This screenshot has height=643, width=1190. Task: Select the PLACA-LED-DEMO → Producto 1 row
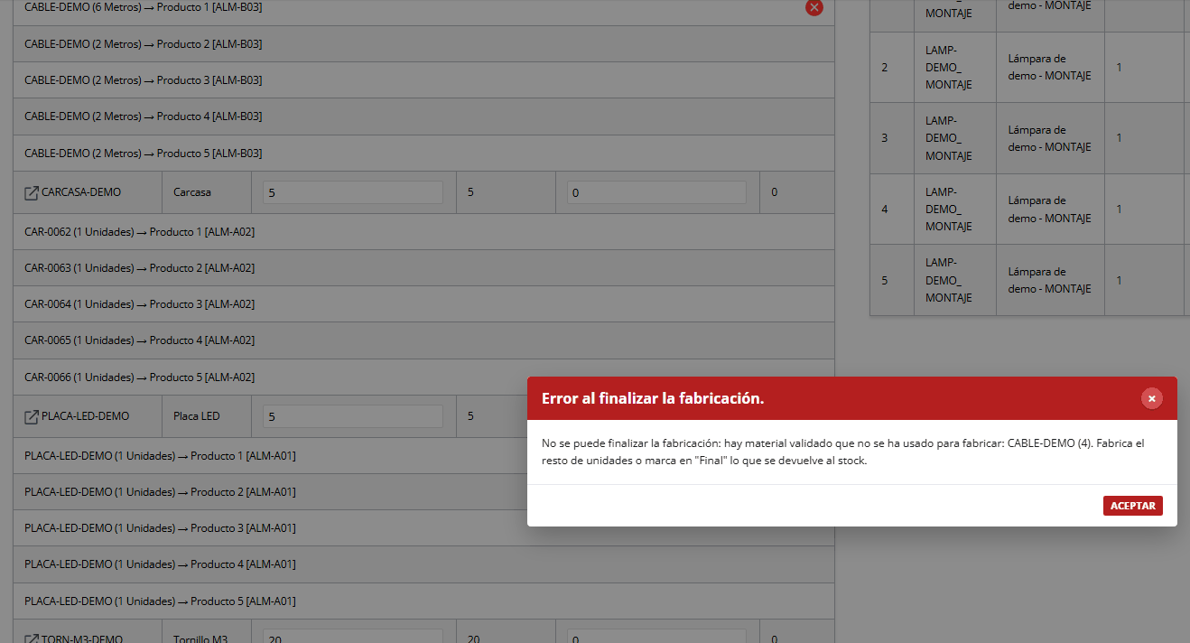270,456
